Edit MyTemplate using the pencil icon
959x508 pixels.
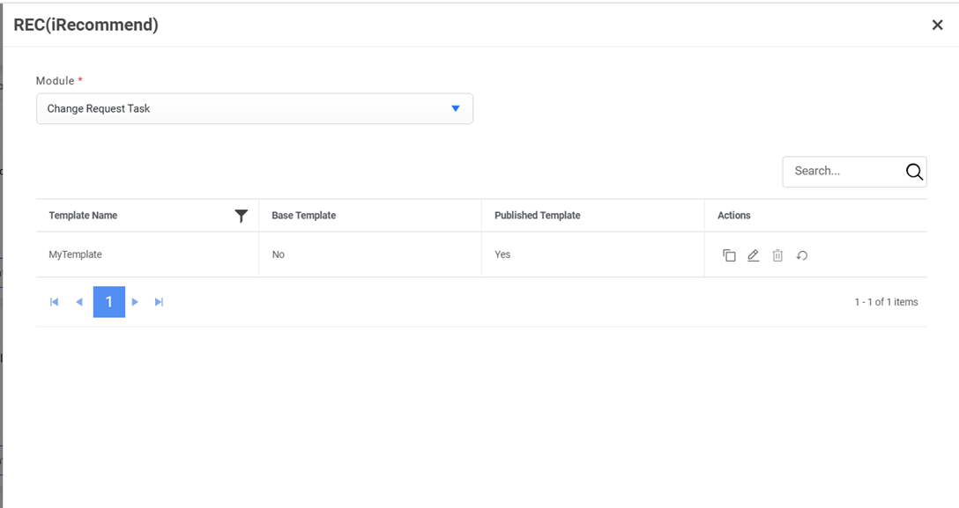[753, 255]
